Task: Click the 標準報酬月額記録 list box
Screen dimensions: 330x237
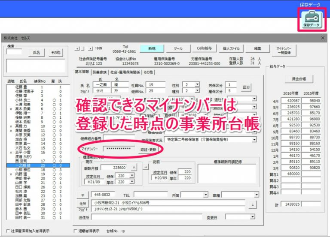Action: coord(227,174)
